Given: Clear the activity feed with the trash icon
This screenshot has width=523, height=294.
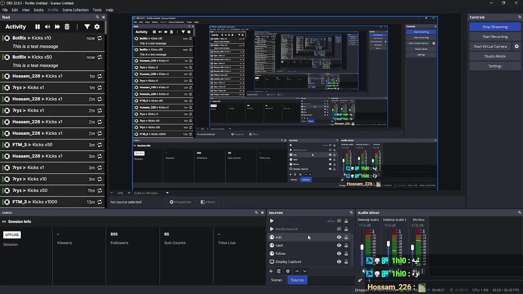Looking at the screenshot, I should pos(67,27).
